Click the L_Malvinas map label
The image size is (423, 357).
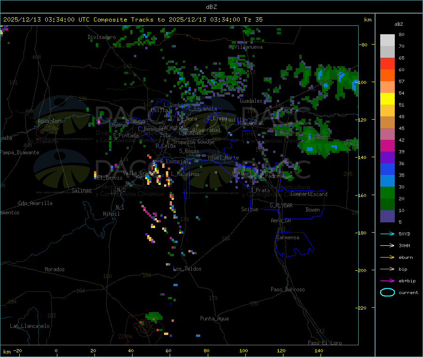(x=185, y=174)
